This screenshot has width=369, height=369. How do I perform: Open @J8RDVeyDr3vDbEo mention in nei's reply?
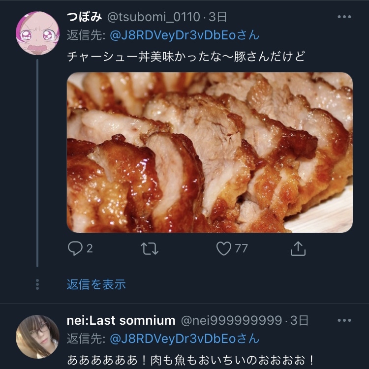184,339
